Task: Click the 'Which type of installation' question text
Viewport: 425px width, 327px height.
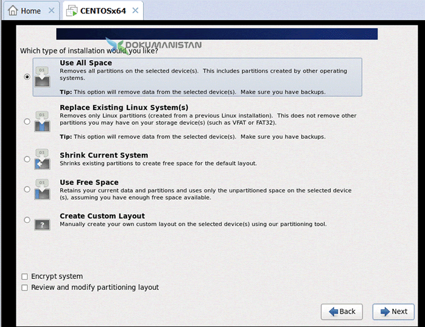Action: click(89, 51)
